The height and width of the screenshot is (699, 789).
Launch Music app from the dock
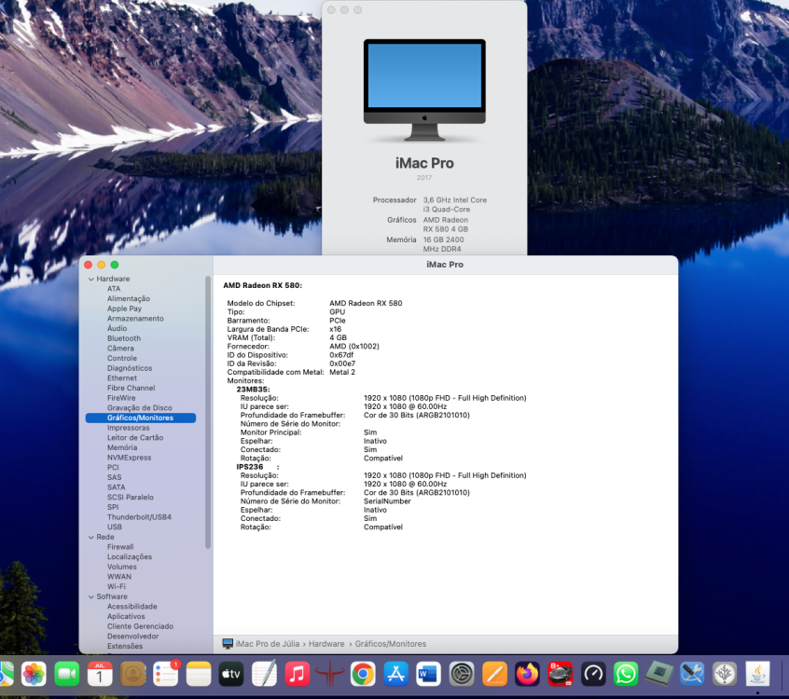click(x=298, y=674)
